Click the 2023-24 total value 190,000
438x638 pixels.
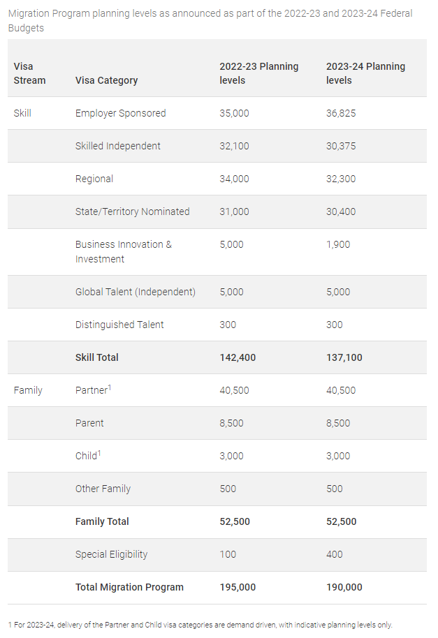click(x=344, y=587)
